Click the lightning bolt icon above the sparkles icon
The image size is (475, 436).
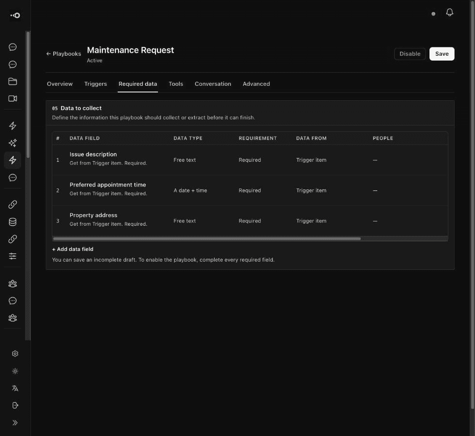[13, 126]
